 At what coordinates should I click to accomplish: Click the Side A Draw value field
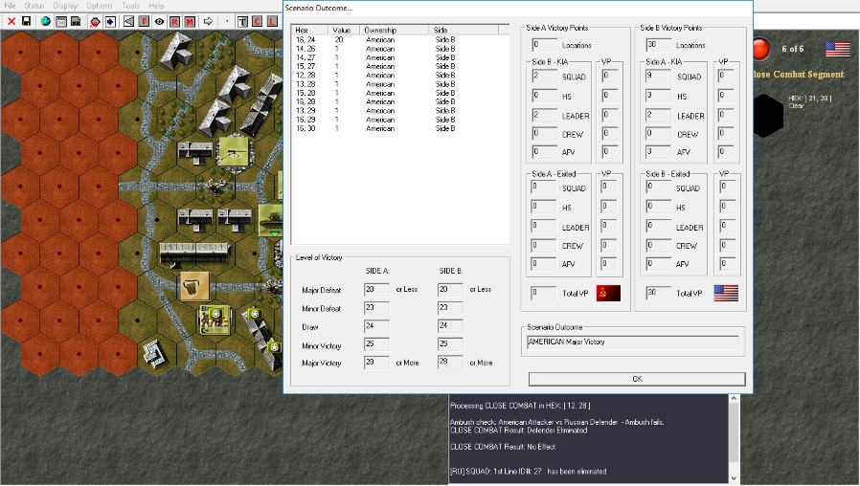click(x=376, y=326)
